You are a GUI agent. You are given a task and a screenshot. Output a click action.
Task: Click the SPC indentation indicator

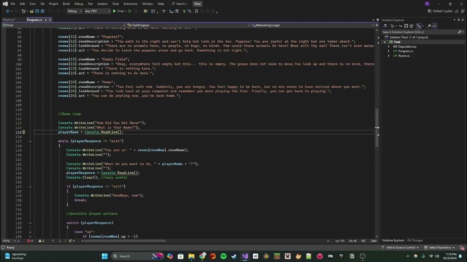(x=363, y=241)
